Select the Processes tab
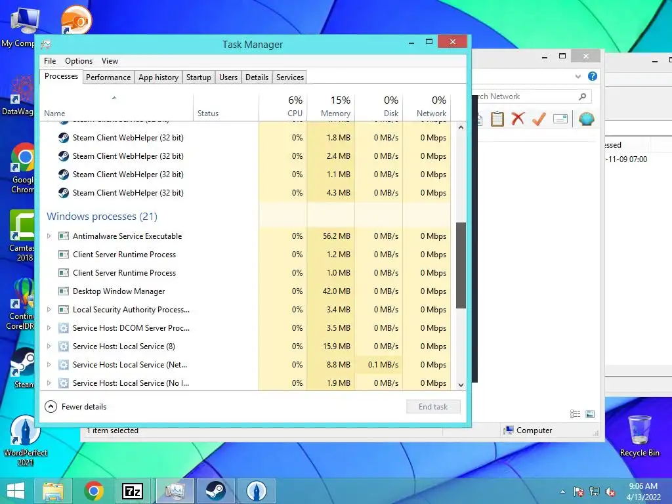The image size is (672, 504). coord(61,76)
